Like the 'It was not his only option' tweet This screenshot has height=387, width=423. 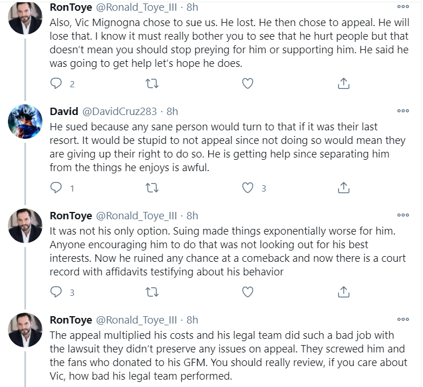[x=247, y=292]
